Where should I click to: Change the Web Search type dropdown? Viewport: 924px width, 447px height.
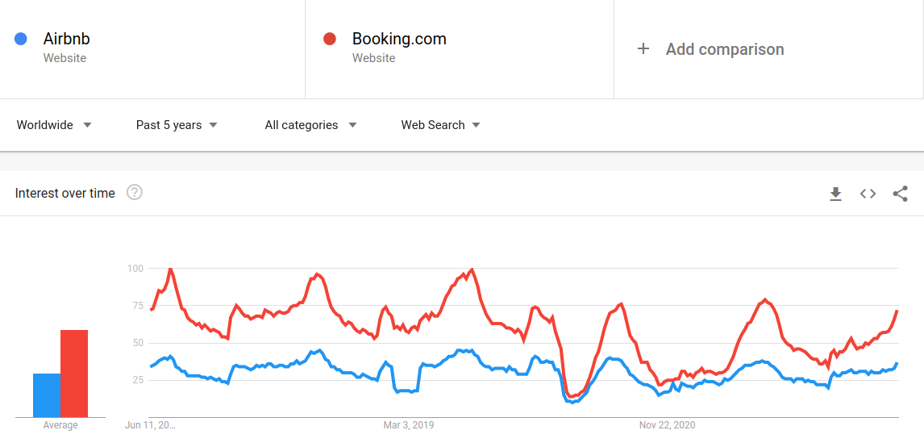pos(441,125)
